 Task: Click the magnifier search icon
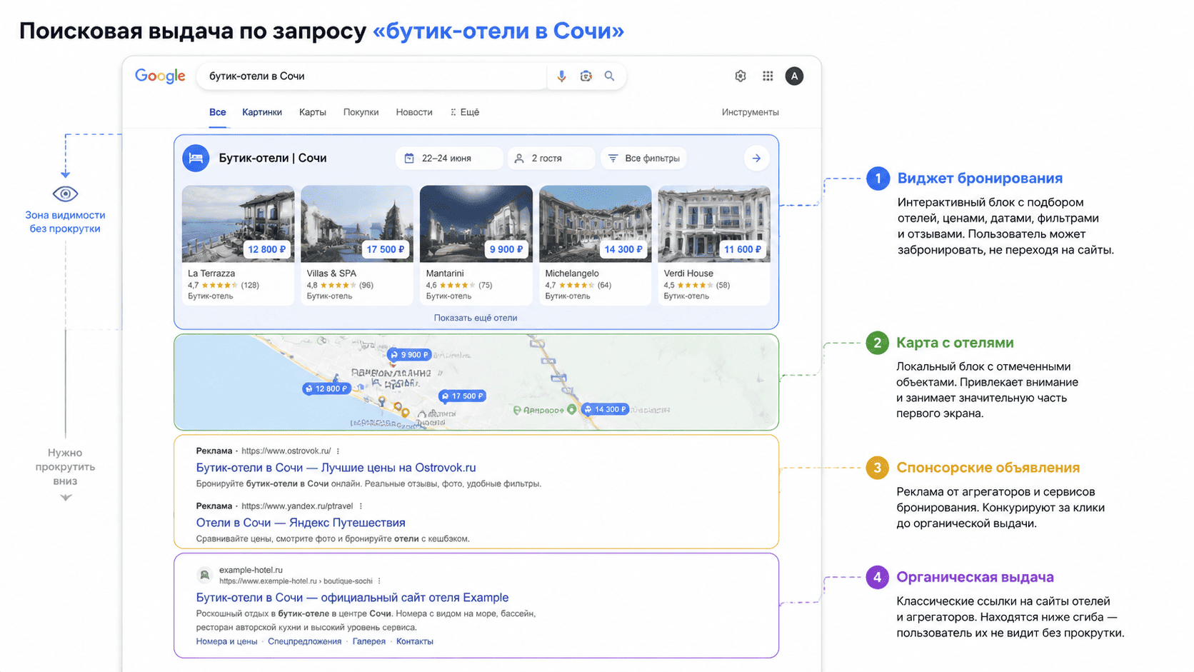click(609, 76)
